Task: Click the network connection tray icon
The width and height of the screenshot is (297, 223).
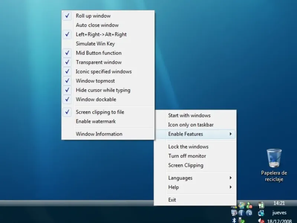Action: pyautogui.click(x=261, y=213)
